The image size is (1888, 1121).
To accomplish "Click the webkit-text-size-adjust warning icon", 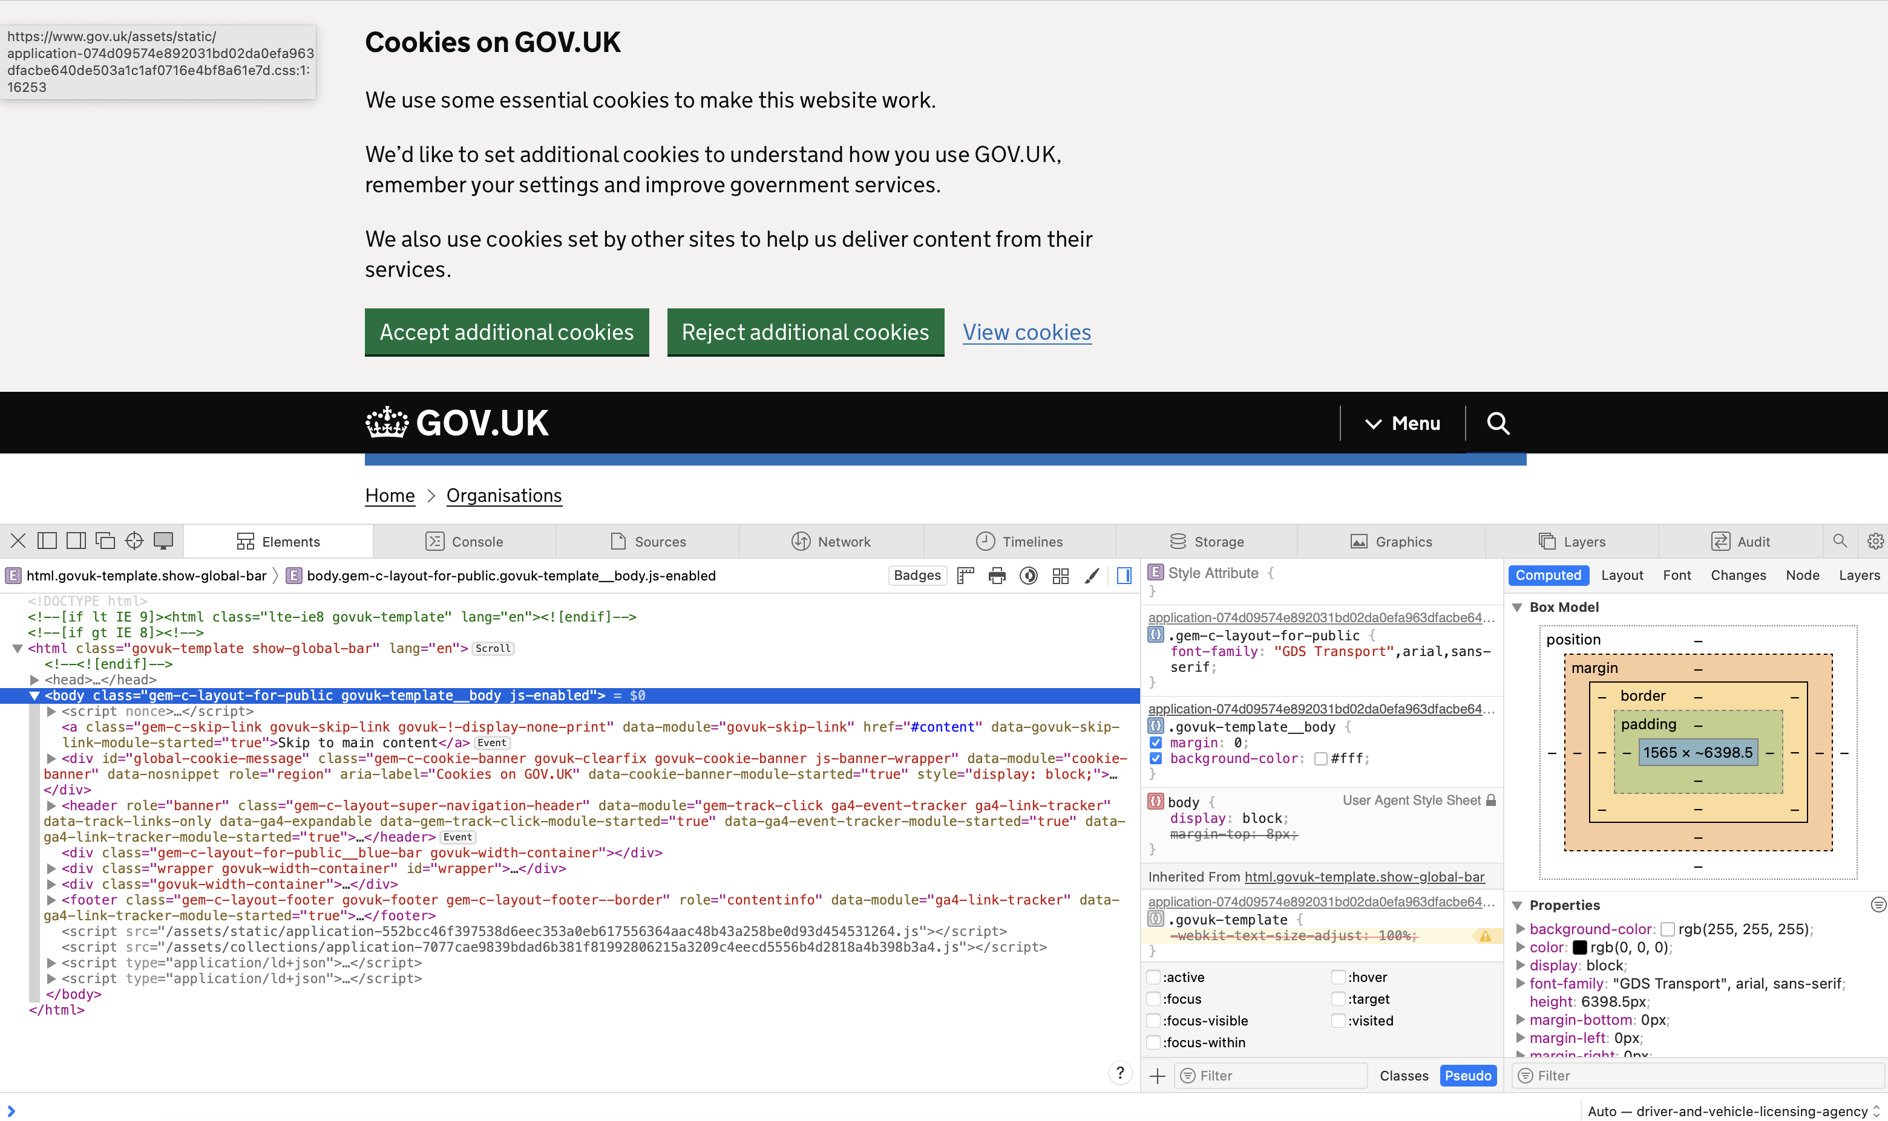I will (x=1485, y=936).
